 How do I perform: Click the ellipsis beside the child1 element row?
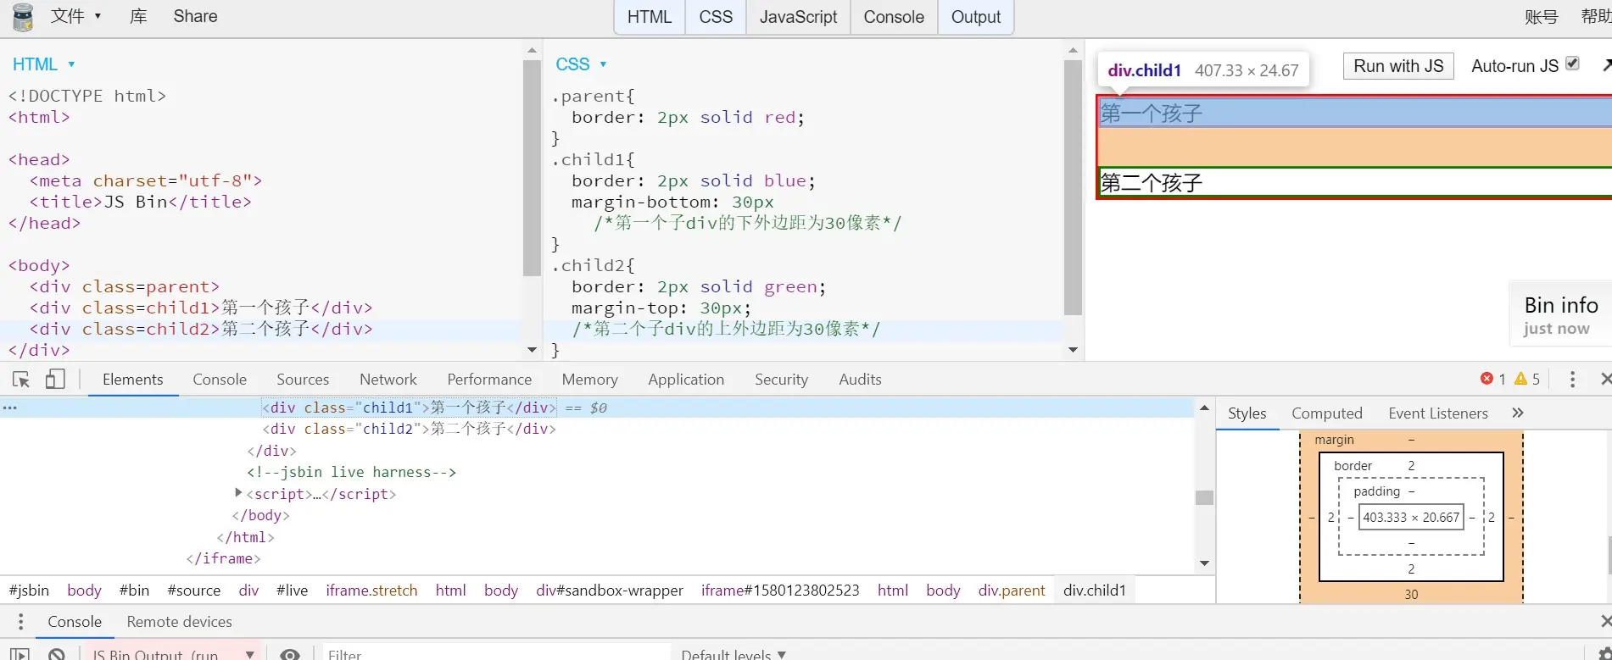pyautogui.click(x=10, y=408)
